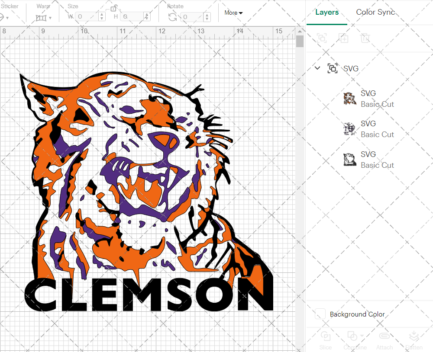The width and height of the screenshot is (433, 352).
Task: Click the duplicate layer icon in Layers panel
Action: click(344, 38)
